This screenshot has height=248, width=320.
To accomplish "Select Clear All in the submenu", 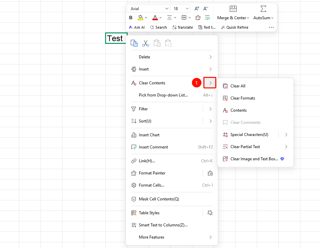I will point(255,86).
